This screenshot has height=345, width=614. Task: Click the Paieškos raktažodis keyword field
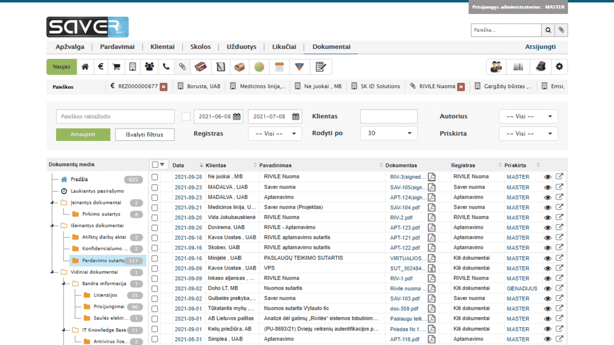(115, 116)
